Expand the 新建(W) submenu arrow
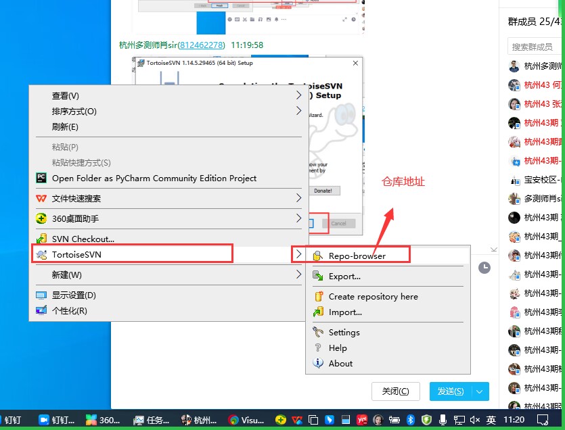Screen dimensions: 565x430 (298, 274)
